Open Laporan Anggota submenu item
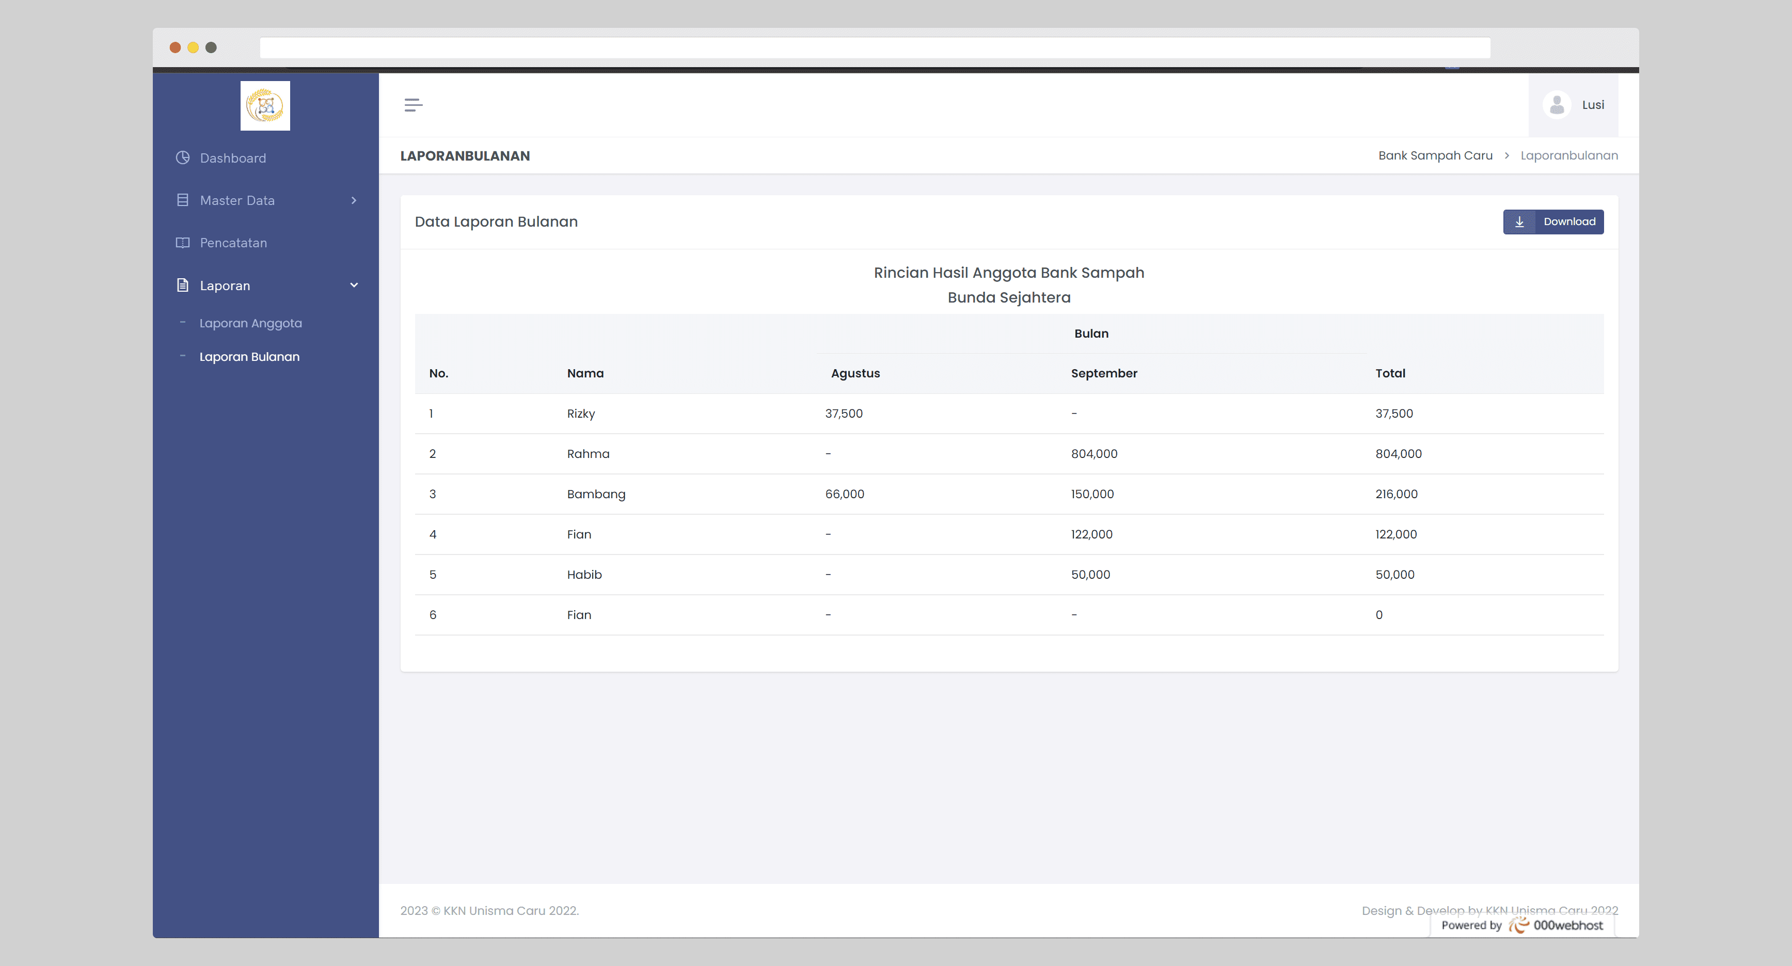1792x966 pixels. point(250,323)
